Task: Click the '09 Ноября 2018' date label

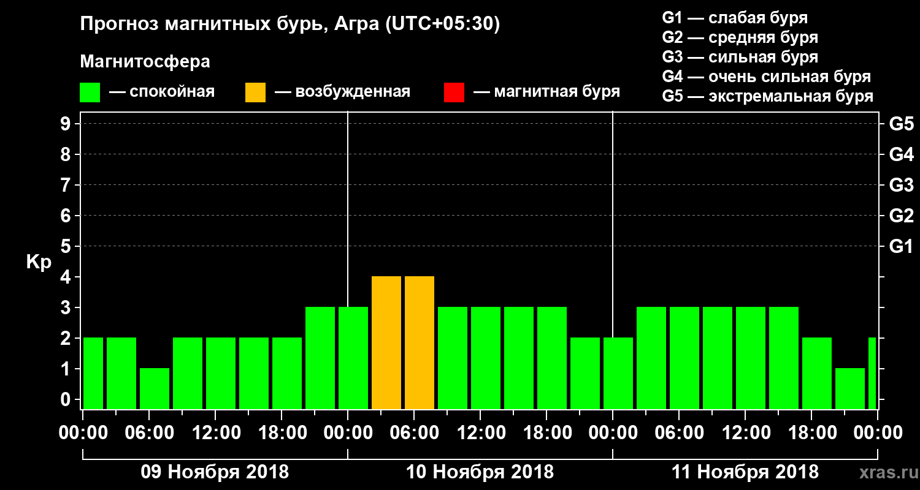Action: pos(215,472)
